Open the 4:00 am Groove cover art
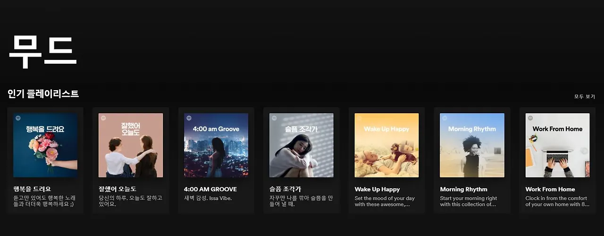 pos(216,145)
